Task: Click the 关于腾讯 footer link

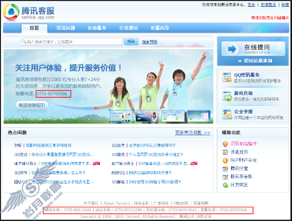Action: [91, 203]
